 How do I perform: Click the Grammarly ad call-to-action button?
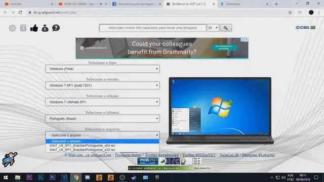pos(224,48)
